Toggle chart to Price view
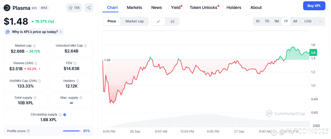The image size is (331, 139). click(112, 21)
